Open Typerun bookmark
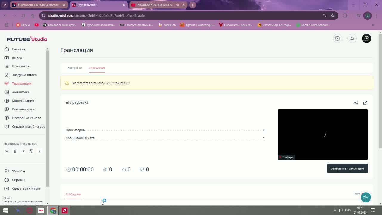This screenshot has width=382, height=215. 197,25
